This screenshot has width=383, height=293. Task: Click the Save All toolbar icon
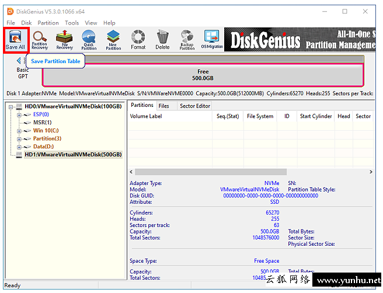tap(16, 40)
